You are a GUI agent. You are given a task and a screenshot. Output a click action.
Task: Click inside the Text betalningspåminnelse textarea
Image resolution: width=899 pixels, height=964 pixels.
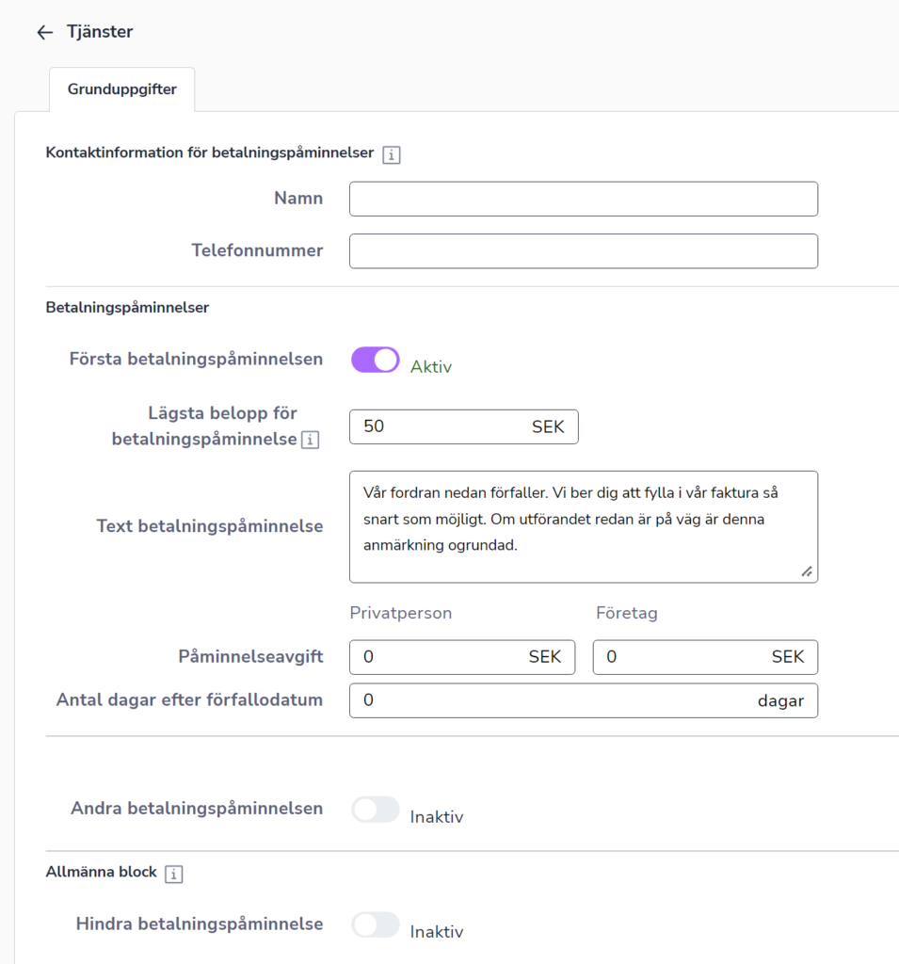click(584, 527)
